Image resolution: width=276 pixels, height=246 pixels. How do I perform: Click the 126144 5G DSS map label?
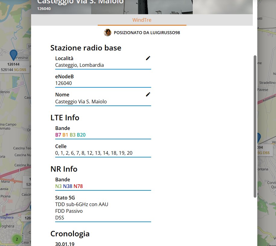(x=14, y=67)
